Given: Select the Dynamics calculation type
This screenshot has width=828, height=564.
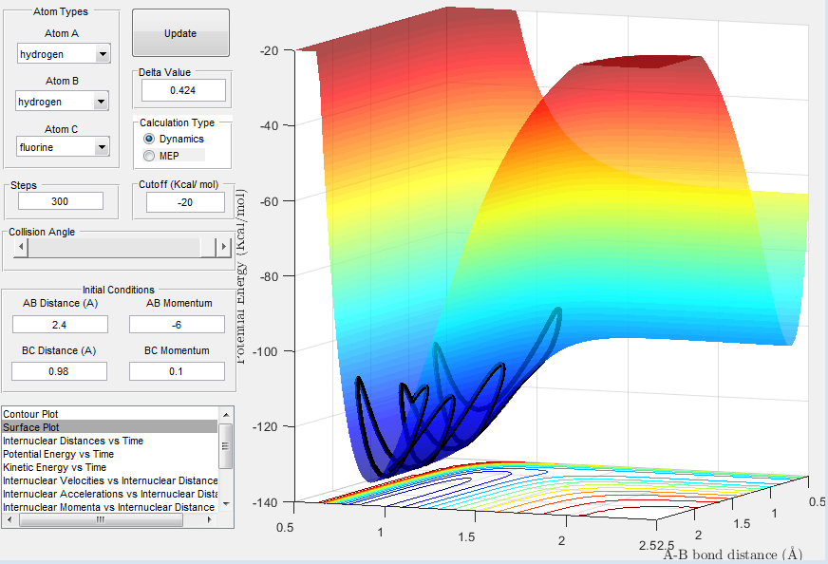Looking at the screenshot, I should tap(149, 139).
